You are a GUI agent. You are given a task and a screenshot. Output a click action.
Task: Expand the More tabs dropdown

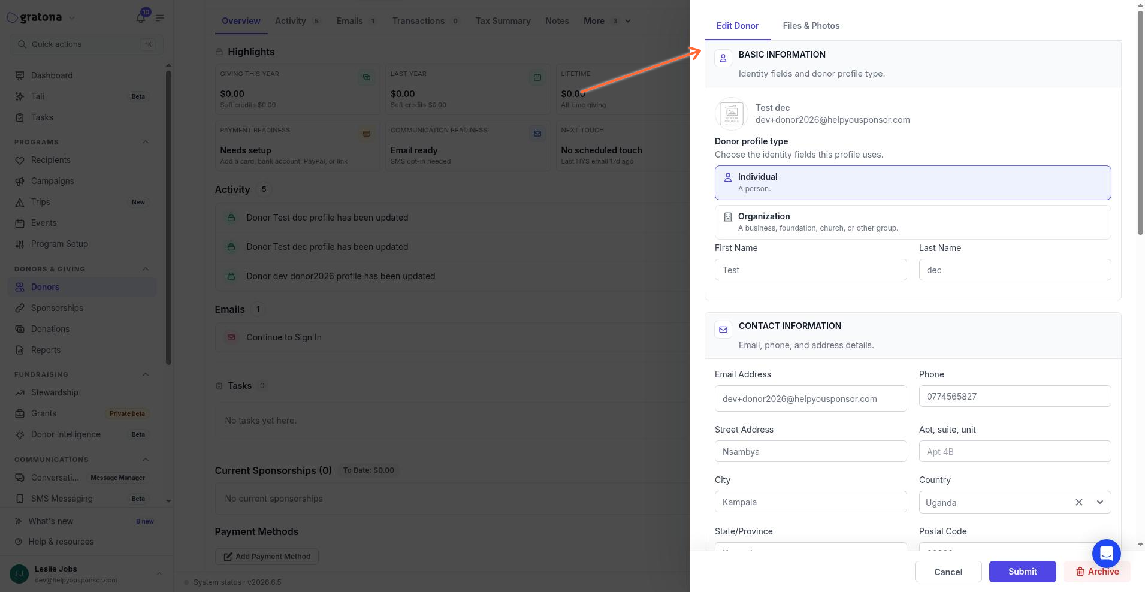click(x=608, y=21)
